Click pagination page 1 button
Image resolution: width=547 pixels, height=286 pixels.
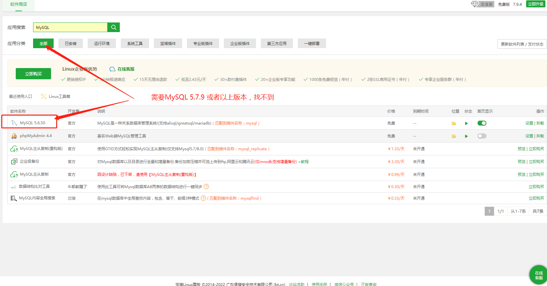click(489, 211)
